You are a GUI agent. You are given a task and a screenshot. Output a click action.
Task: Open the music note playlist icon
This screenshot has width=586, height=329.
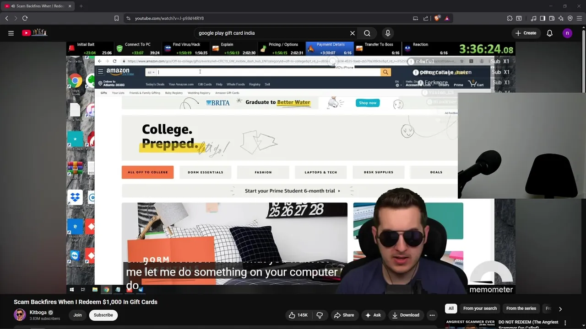click(x=533, y=18)
